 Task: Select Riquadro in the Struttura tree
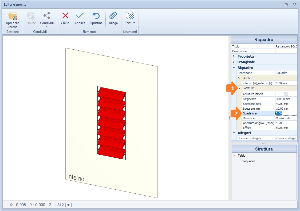[249, 161]
